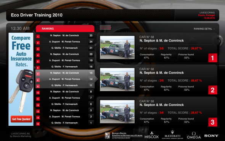The image size is (225, 141).
Task: Click the score 7 box in ranking list
Action: pos(91,98)
